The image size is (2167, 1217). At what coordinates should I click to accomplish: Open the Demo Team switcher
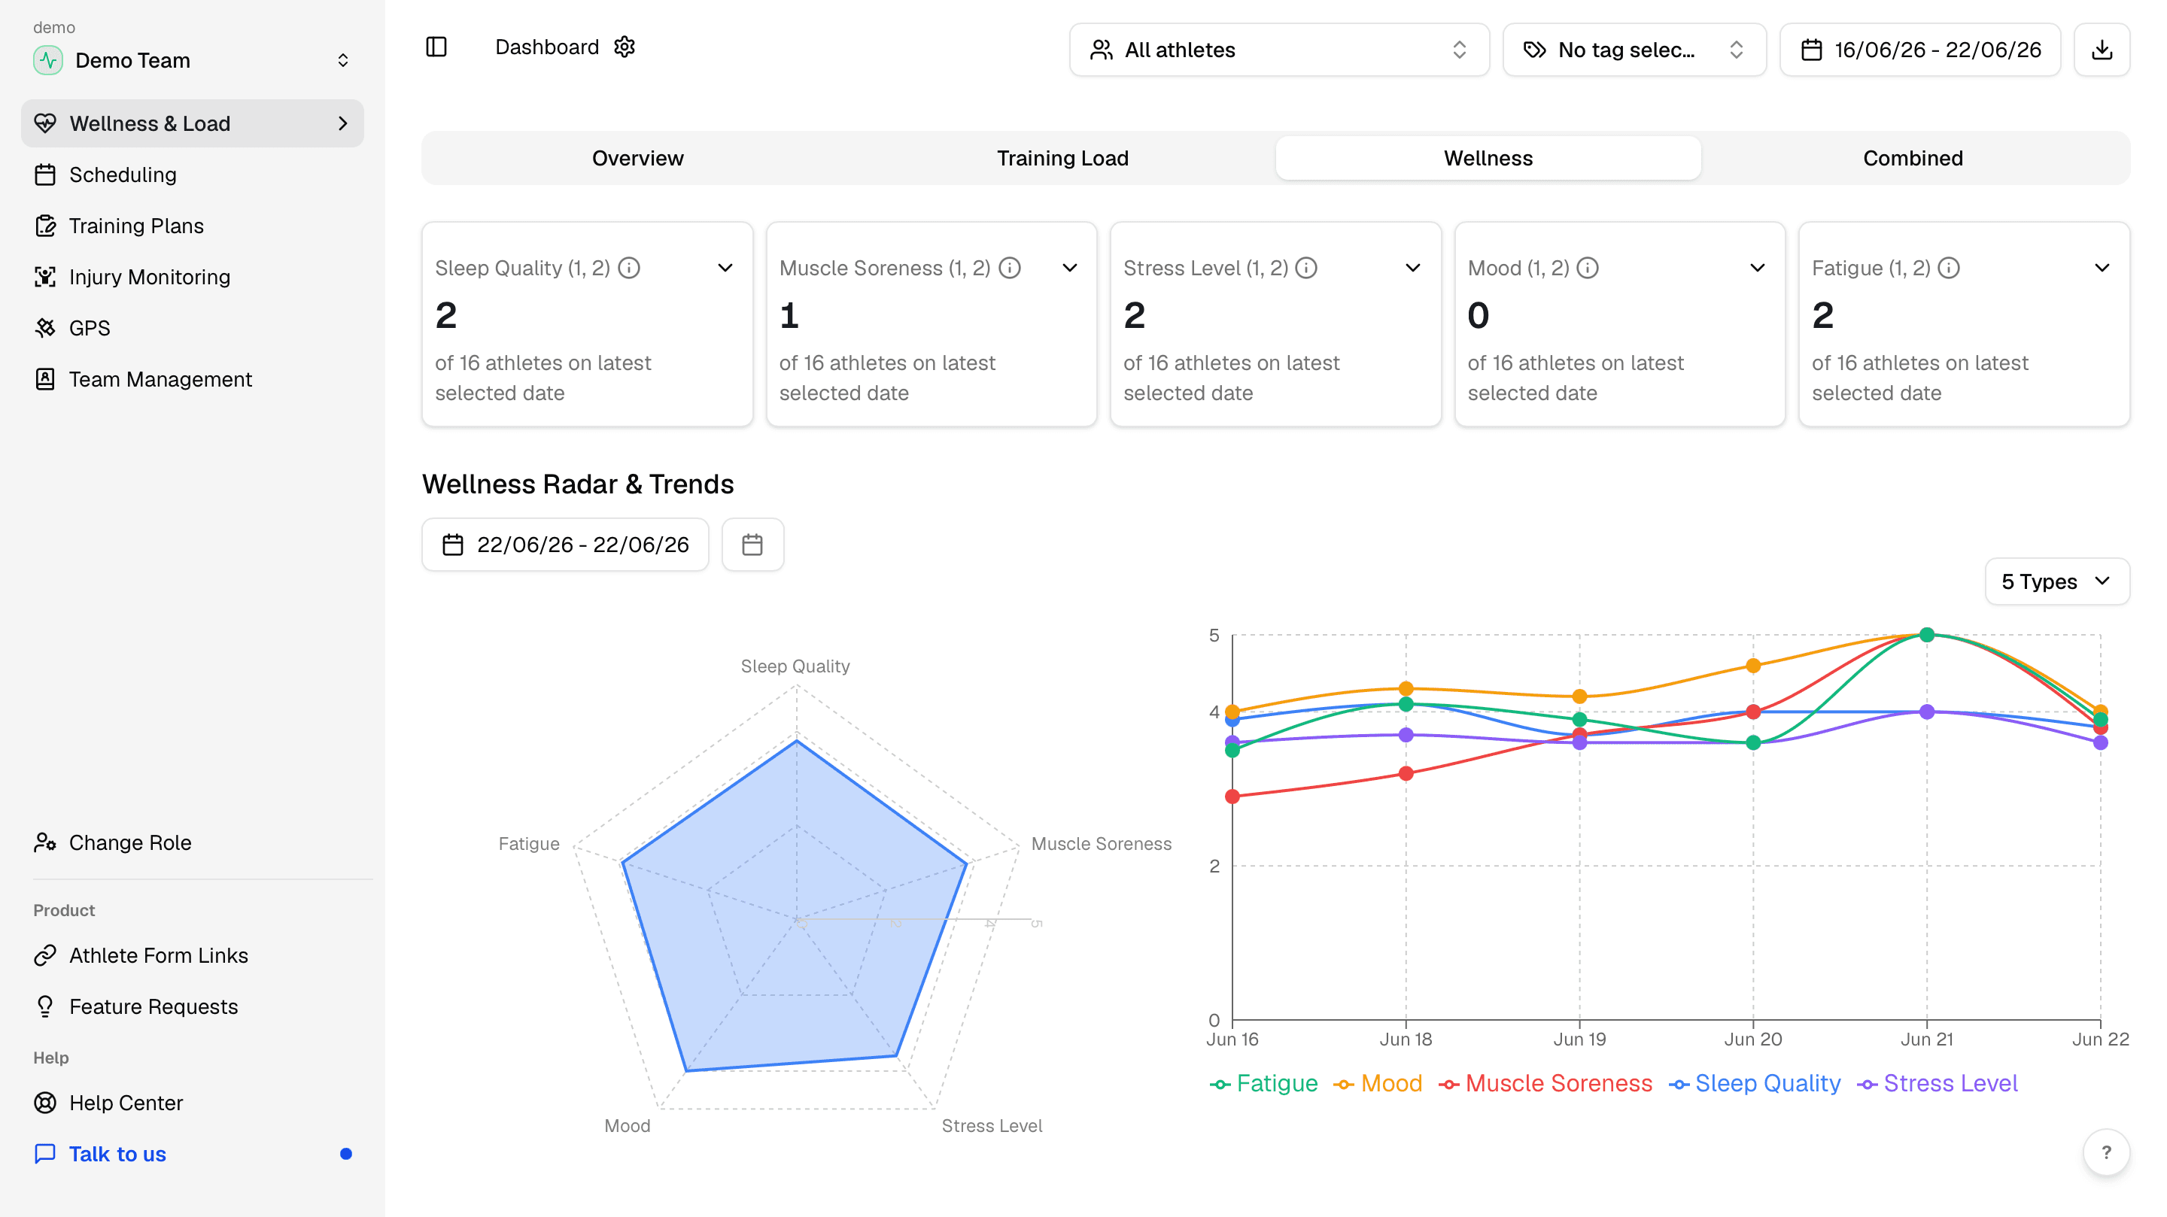[x=192, y=61]
